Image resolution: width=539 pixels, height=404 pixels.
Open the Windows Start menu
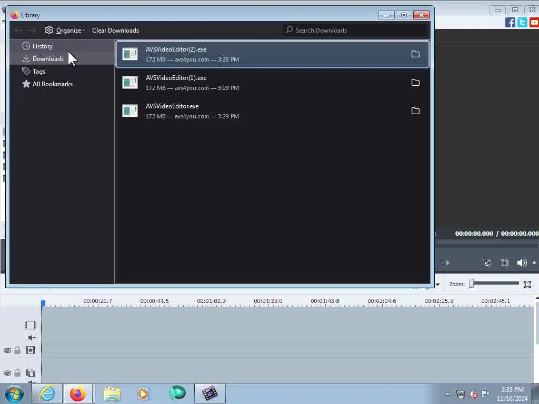(14, 393)
